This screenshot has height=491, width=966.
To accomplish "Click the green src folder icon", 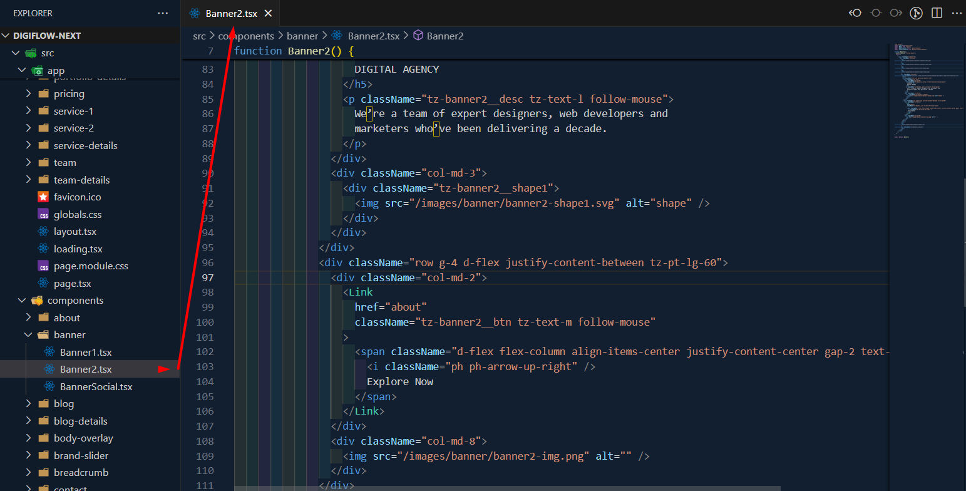I will click(31, 53).
